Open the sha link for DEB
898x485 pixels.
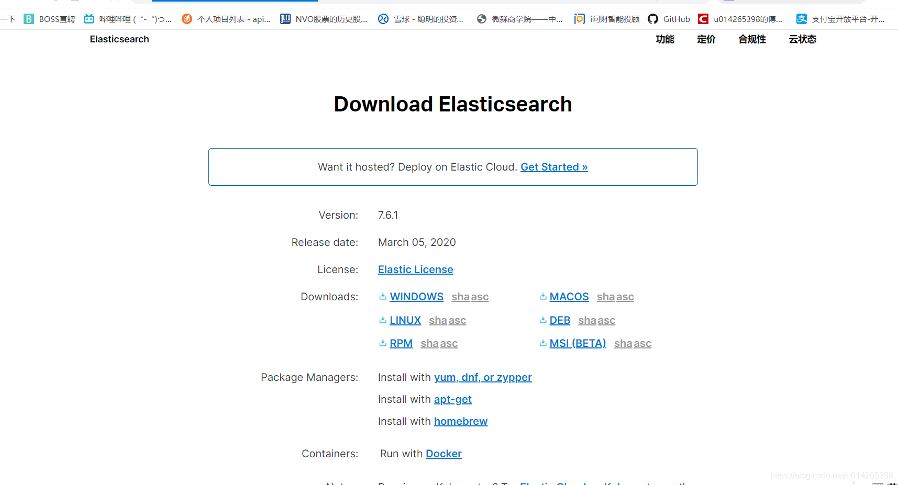point(587,320)
